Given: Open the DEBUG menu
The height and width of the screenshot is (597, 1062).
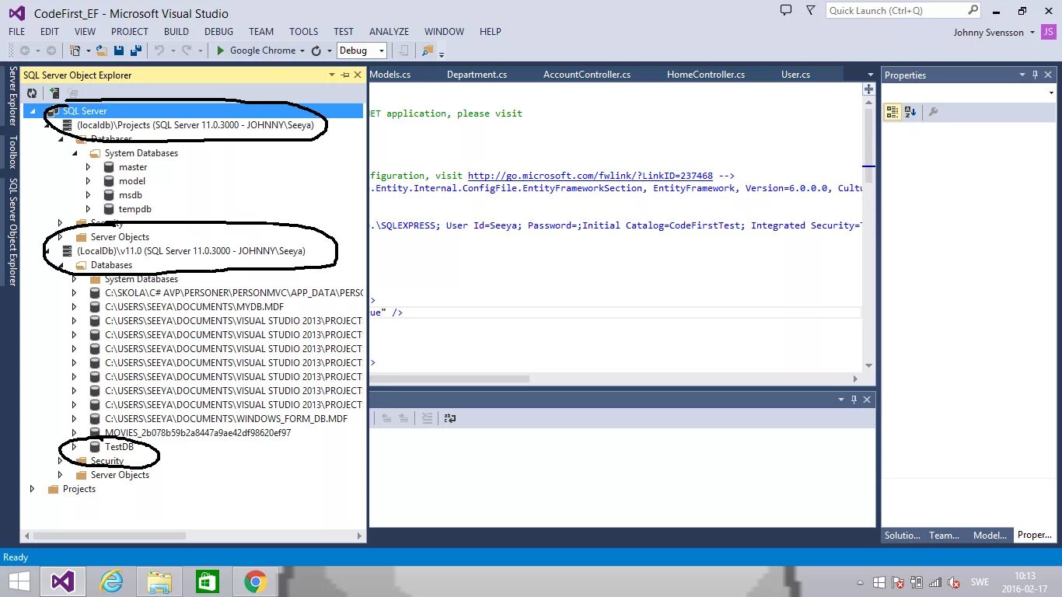Looking at the screenshot, I should tap(218, 32).
